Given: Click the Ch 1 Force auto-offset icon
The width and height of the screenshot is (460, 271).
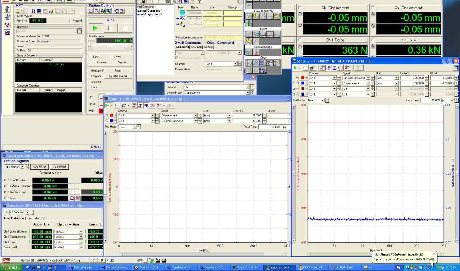Looking at the screenshot, I should [x=72, y=198].
